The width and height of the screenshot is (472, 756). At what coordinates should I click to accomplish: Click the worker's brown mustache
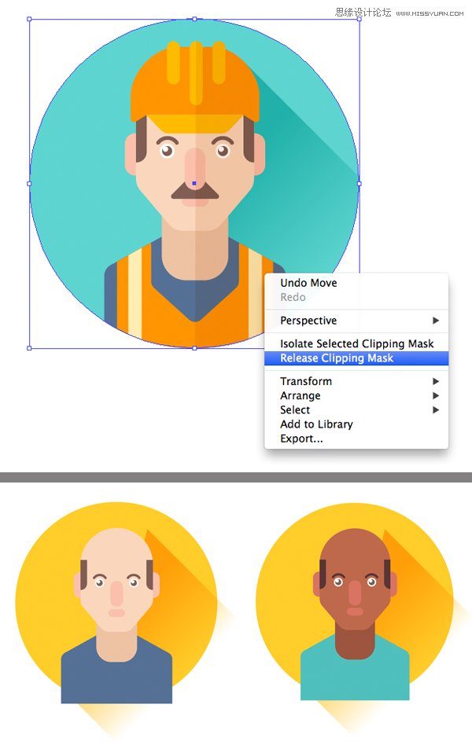[194, 190]
